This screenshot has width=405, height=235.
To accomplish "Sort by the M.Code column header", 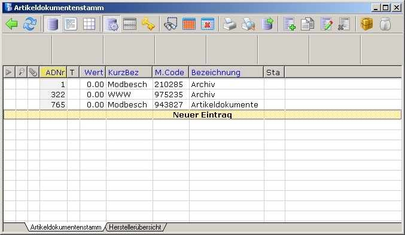I will 170,72.
